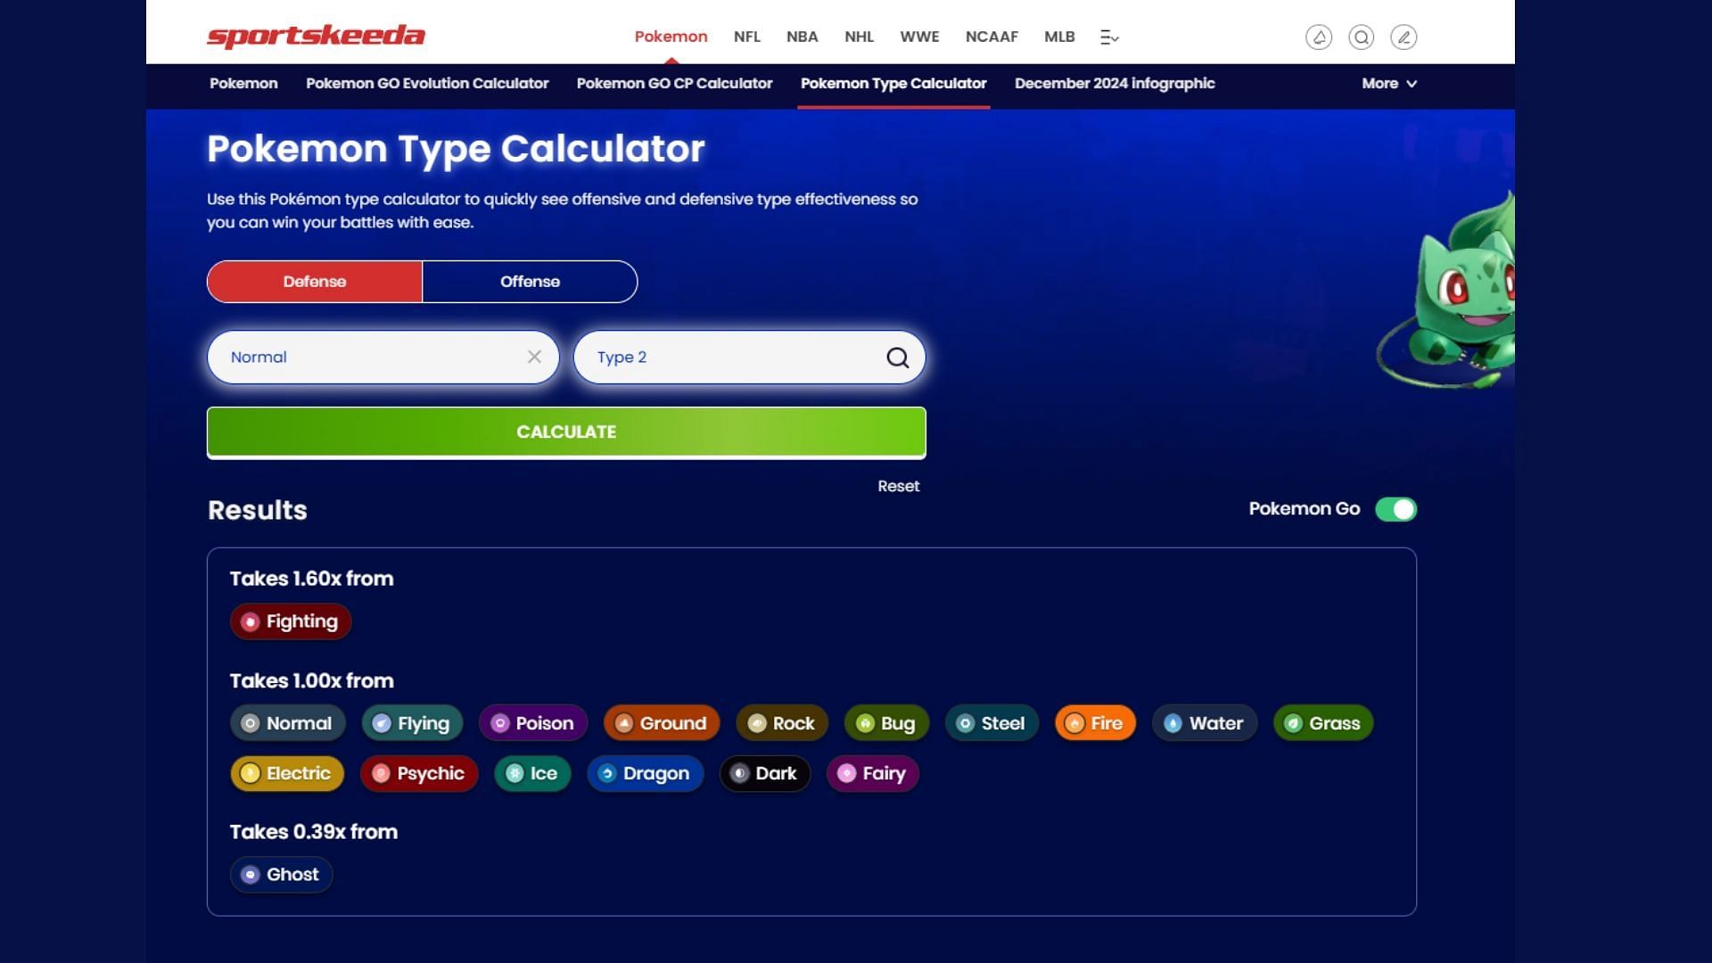Select the Grass type chip
This screenshot has height=963, width=1712.
1323,723
